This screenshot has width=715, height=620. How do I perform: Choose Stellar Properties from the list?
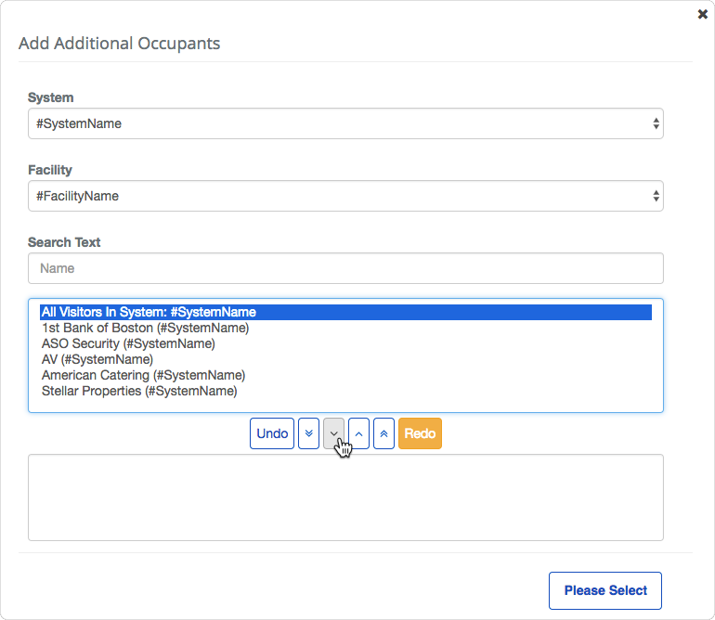point(139,391)
